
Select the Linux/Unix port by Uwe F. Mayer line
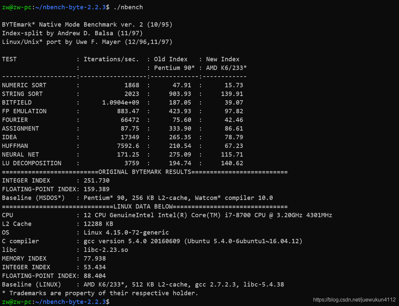point(87,42)
